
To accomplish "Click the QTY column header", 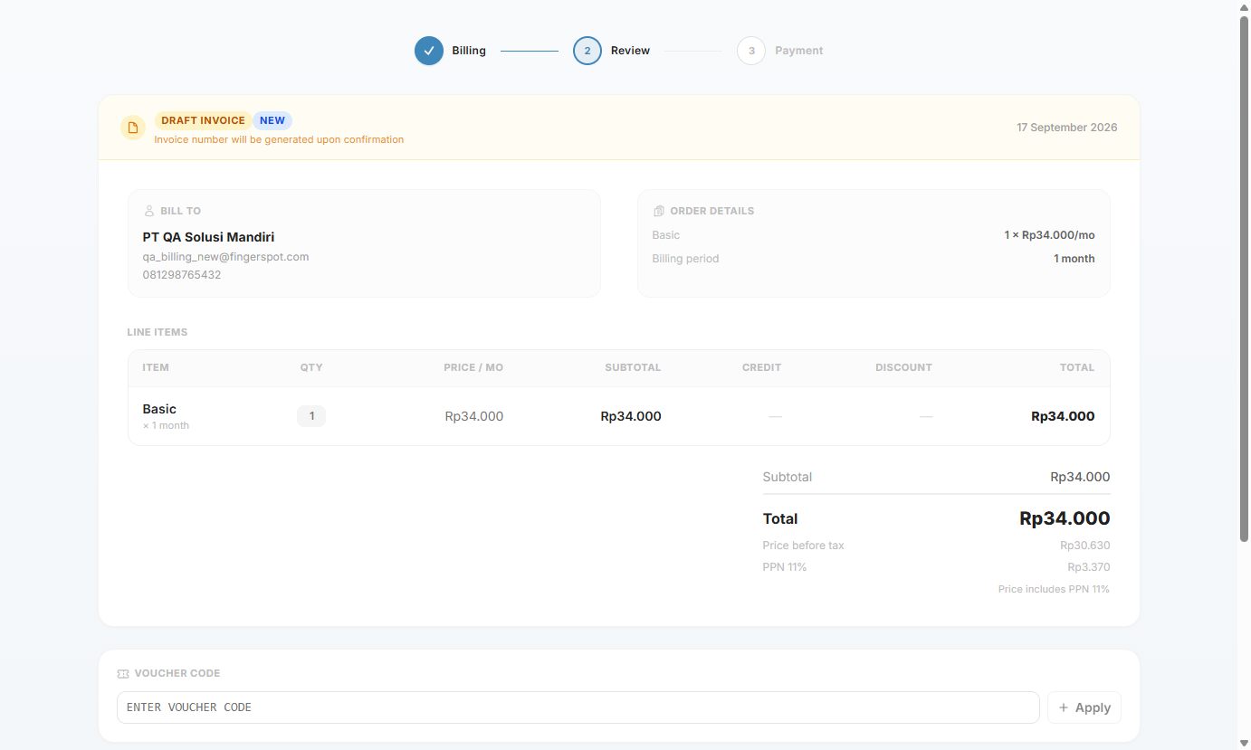I will 311,367.
